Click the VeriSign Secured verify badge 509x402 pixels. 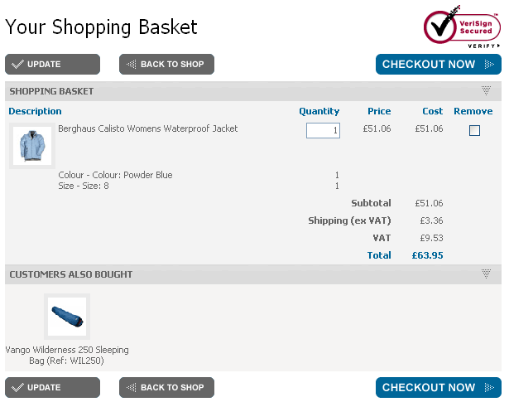462,27
